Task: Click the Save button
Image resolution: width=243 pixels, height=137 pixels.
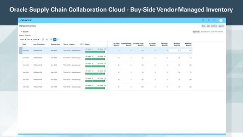Action: point(204,26)
